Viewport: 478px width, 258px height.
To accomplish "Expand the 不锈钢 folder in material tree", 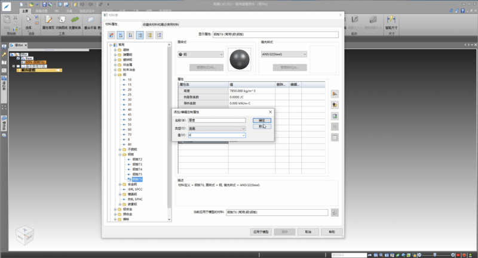I will click(119, 149).
